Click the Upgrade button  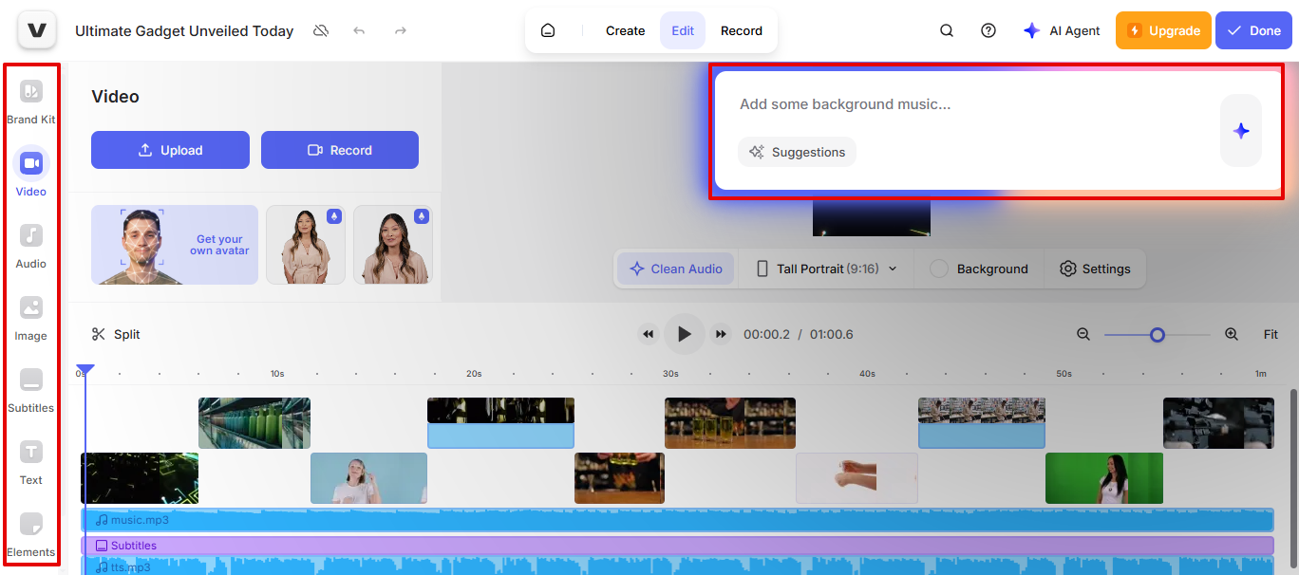tap(1162, 30)
